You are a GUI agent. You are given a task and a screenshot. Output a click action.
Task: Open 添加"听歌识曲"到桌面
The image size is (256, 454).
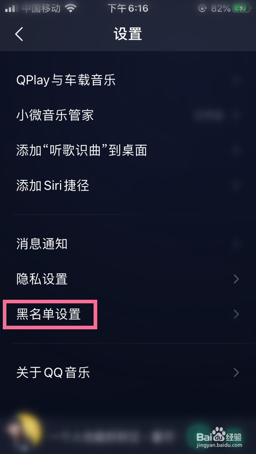(x=81, y=150)
